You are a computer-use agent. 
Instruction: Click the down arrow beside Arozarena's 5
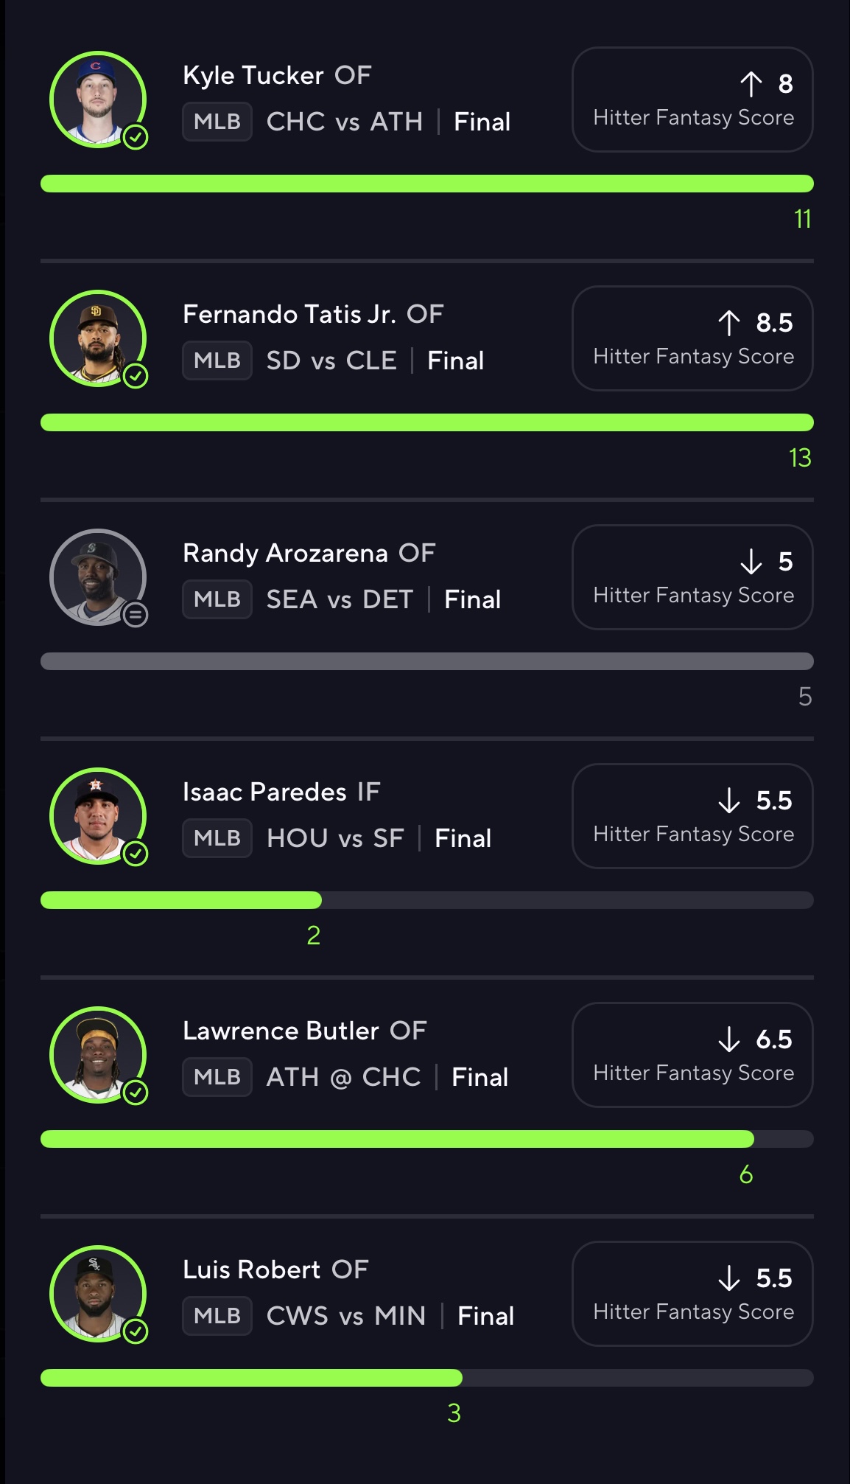pyautogui.click(x=751, y=562)
